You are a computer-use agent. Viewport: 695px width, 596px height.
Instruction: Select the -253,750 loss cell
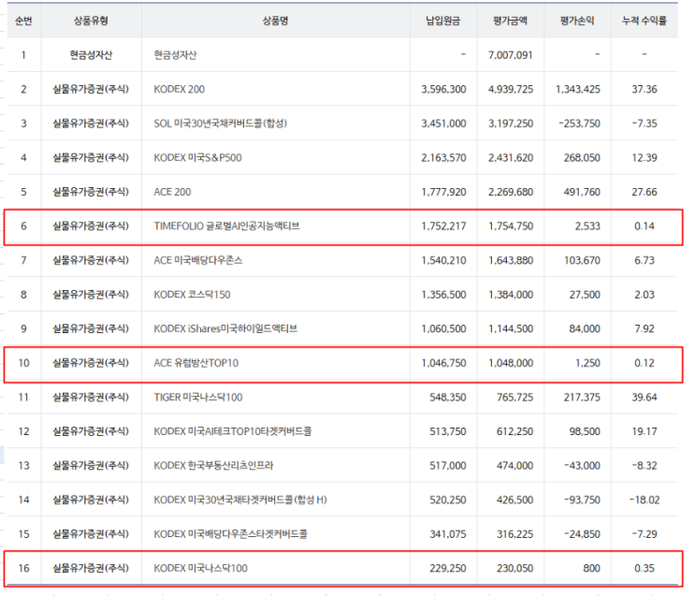pyautogui.click(x=579, y=124)
